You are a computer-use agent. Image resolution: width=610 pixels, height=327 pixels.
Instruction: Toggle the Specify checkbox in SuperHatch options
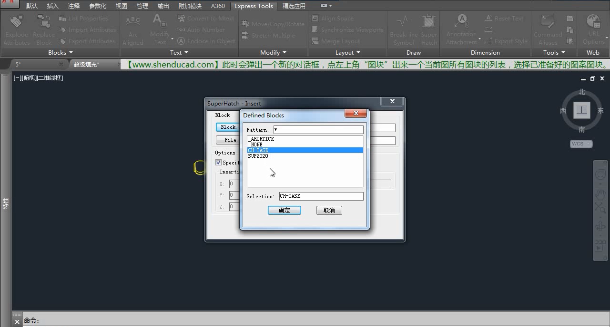[218, 163]
